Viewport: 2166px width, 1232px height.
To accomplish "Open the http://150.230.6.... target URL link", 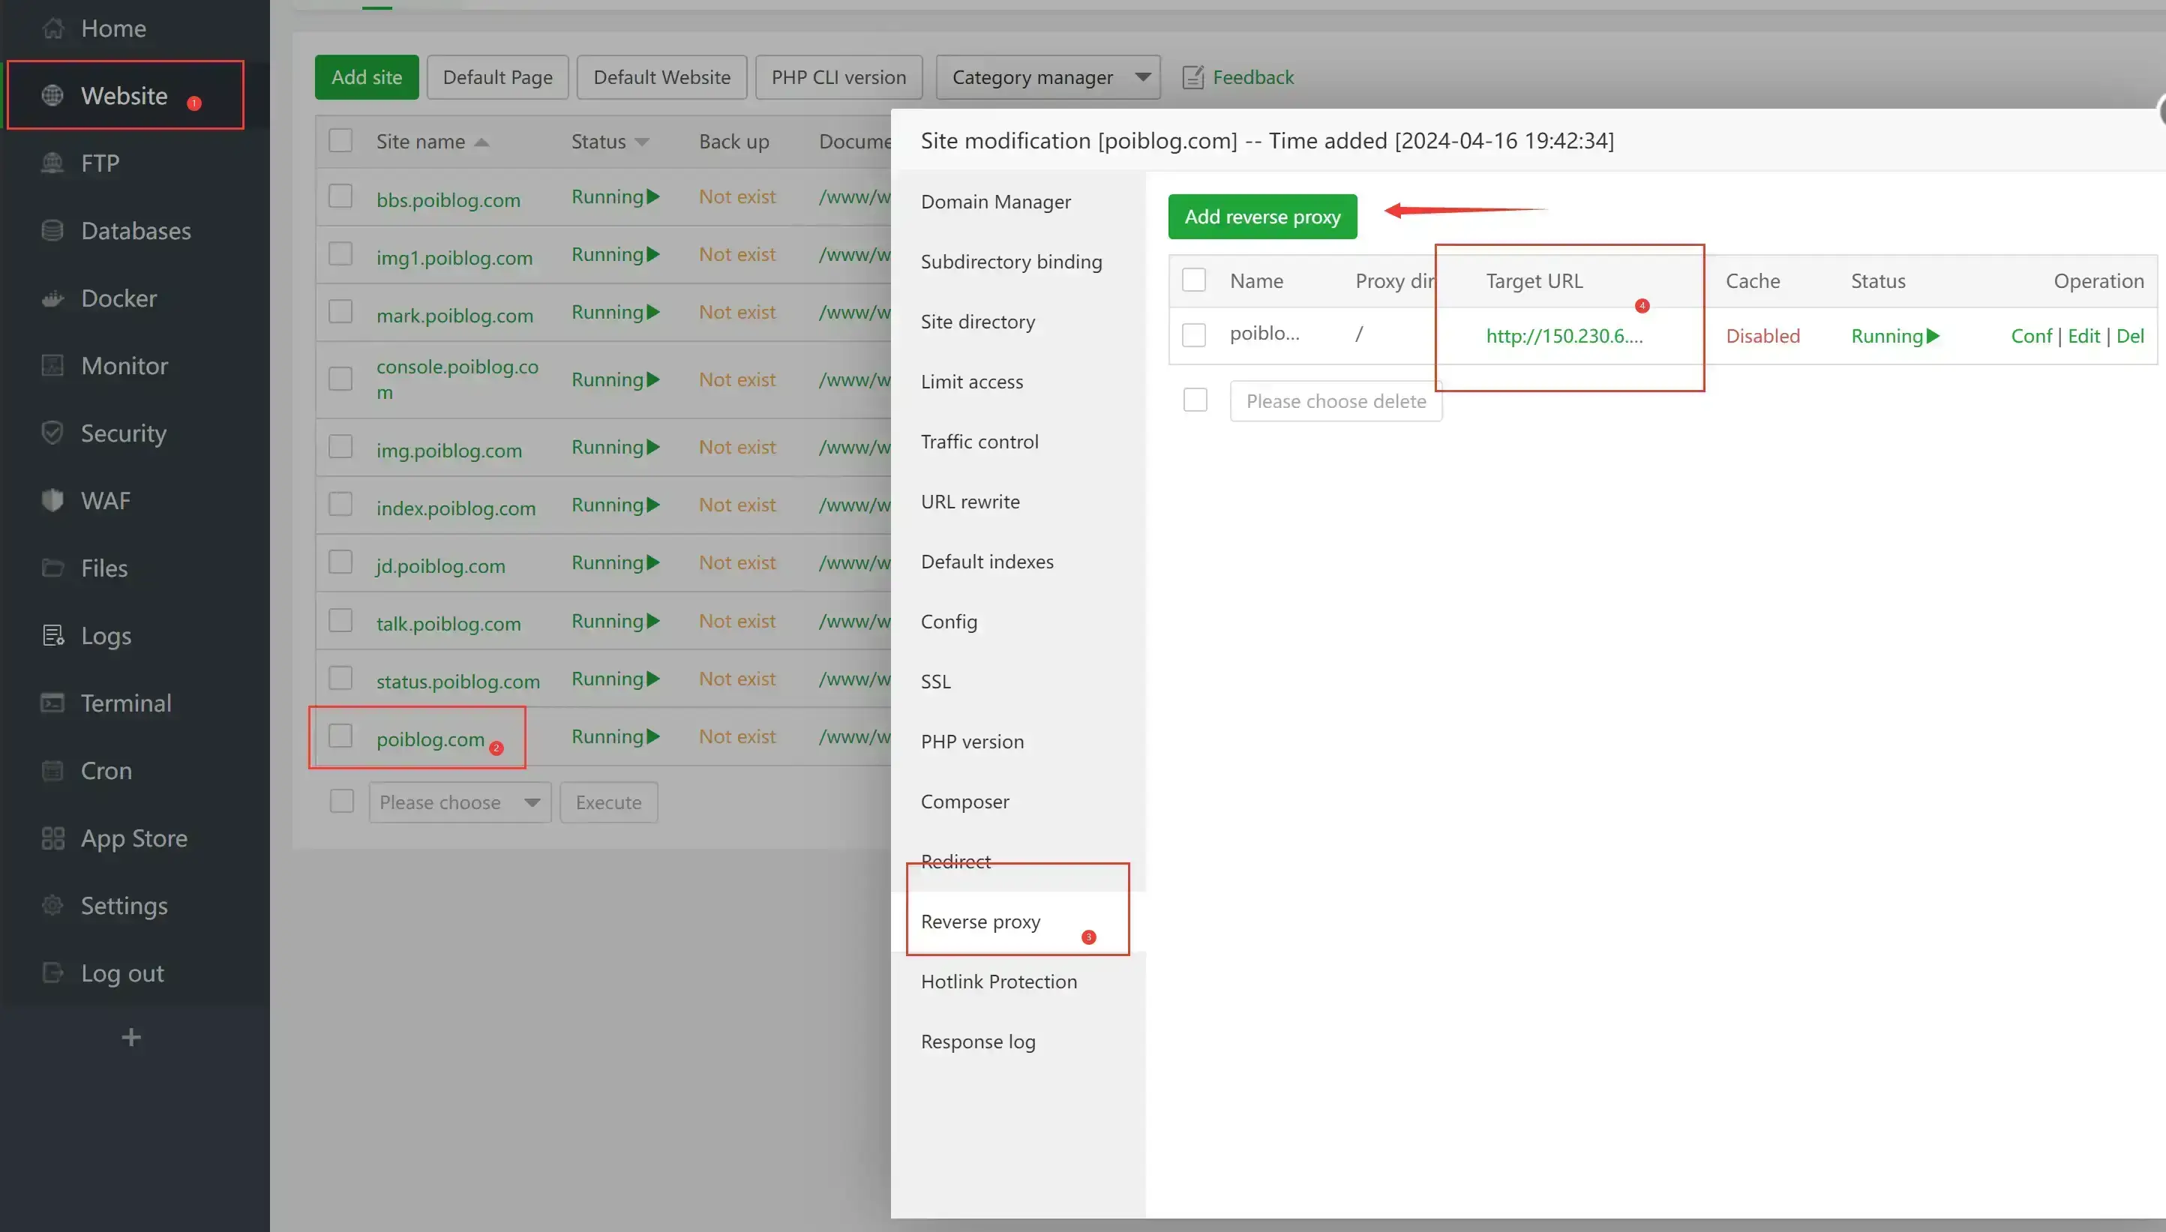I will [x=1564, y=336].
